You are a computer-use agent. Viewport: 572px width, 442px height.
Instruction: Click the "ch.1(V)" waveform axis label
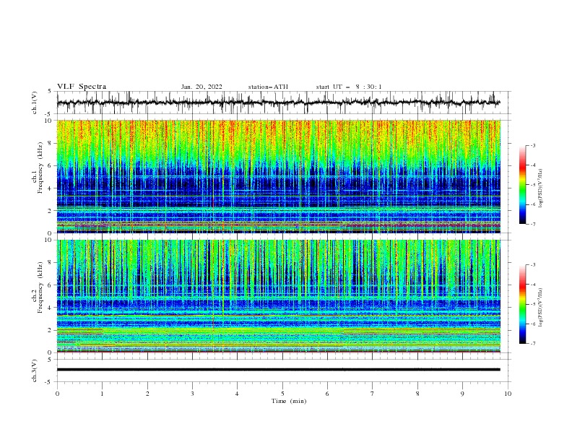(x=35, y=103)
